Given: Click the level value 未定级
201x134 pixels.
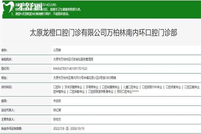Looking at the screenshot, I should 57,101.
